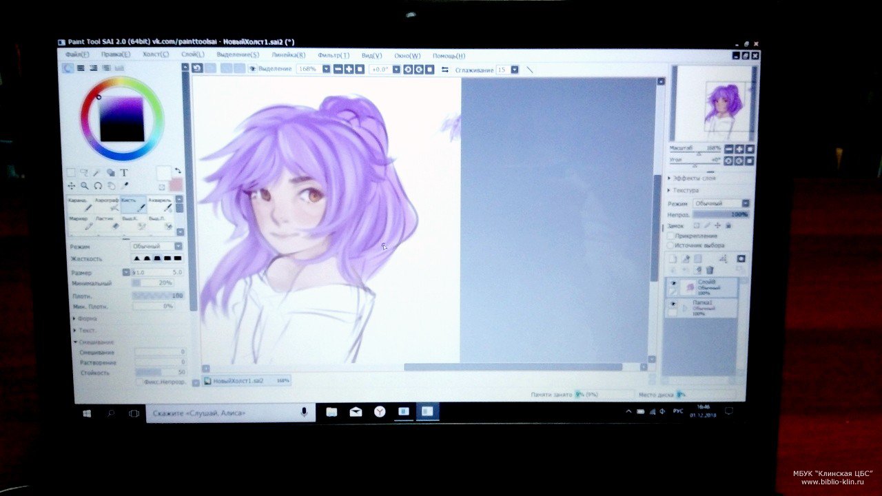
Task: Select the Rotate canvas tool
Action: tap(98, 186)
